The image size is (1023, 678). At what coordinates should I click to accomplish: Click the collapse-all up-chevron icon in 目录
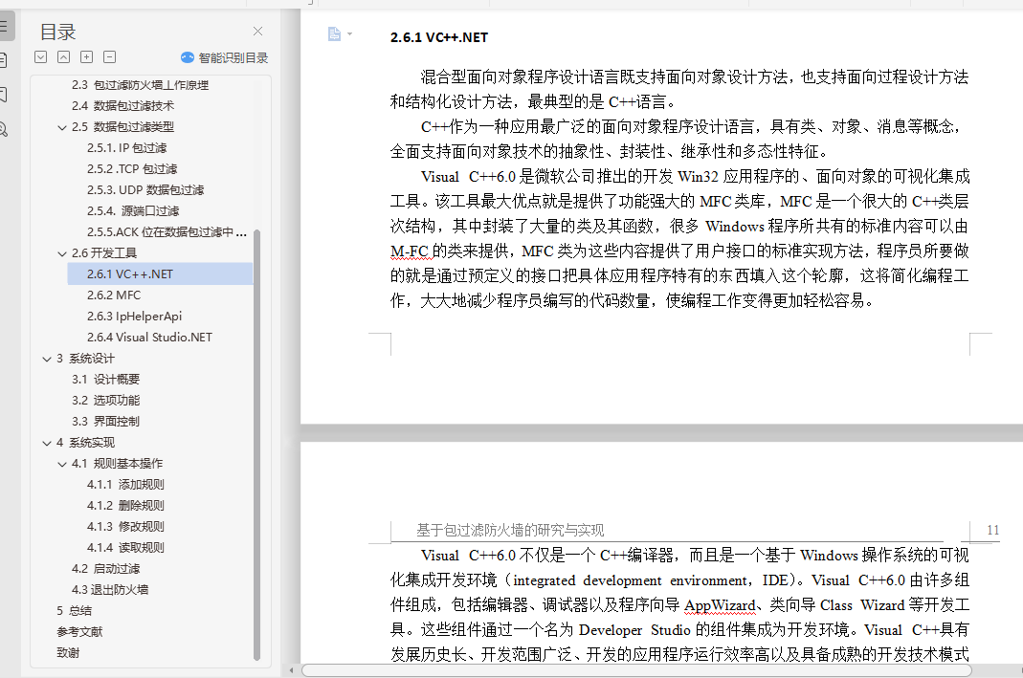pyautogui.click(x=63, y=57)
